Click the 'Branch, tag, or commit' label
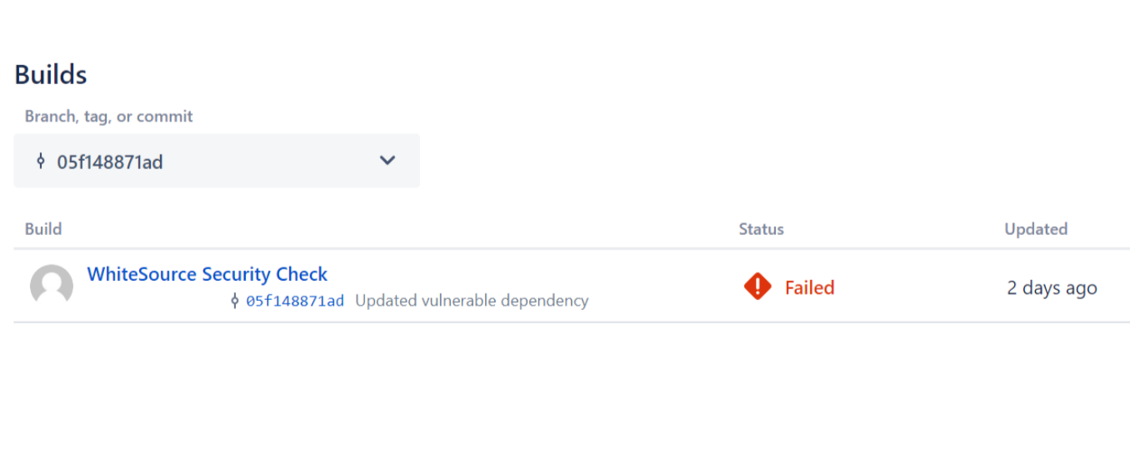1130x470 pixels. [108, 117]
